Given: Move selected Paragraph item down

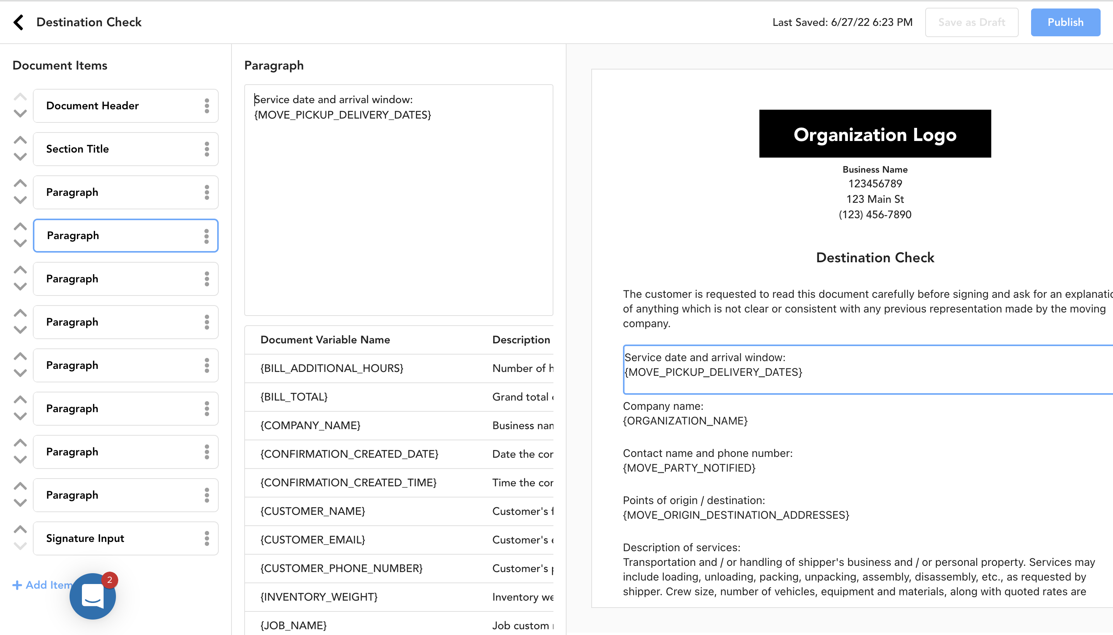Looking at the screenshot, I should coord(20,243).
